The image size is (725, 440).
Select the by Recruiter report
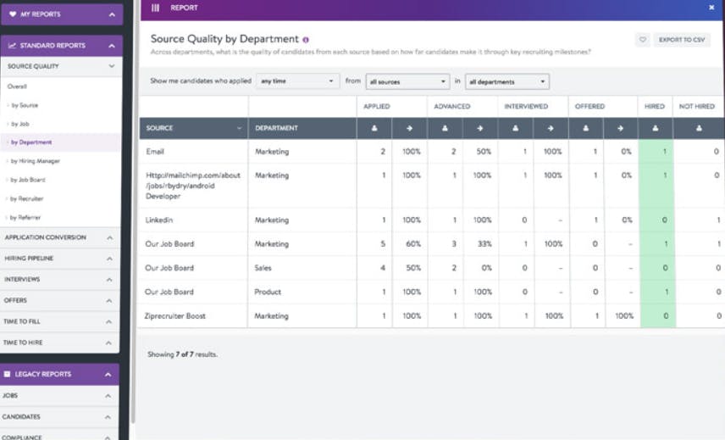pos(27,198)
